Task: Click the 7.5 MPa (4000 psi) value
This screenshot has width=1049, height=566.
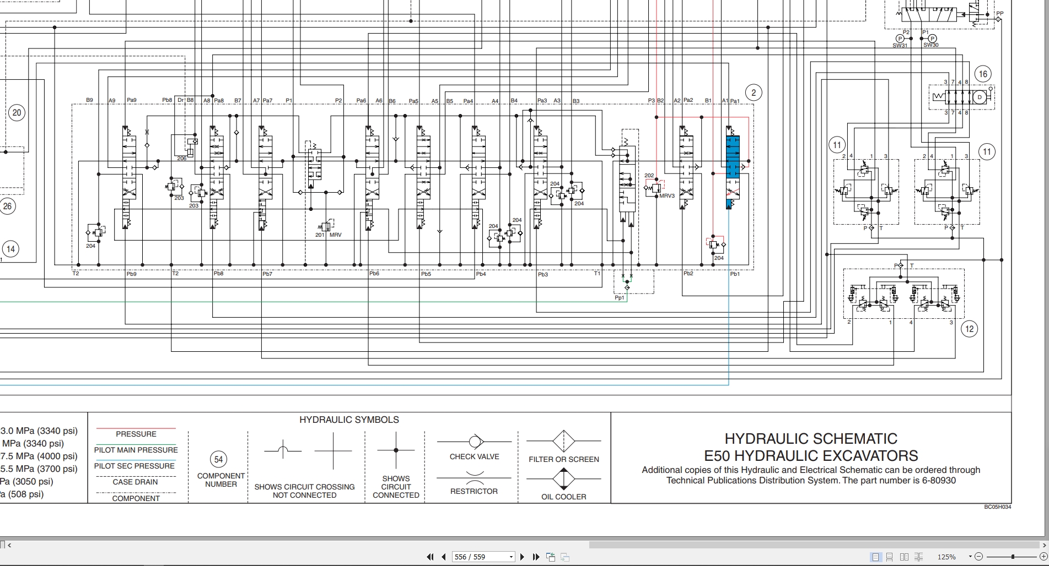Action: click(39, 456)
